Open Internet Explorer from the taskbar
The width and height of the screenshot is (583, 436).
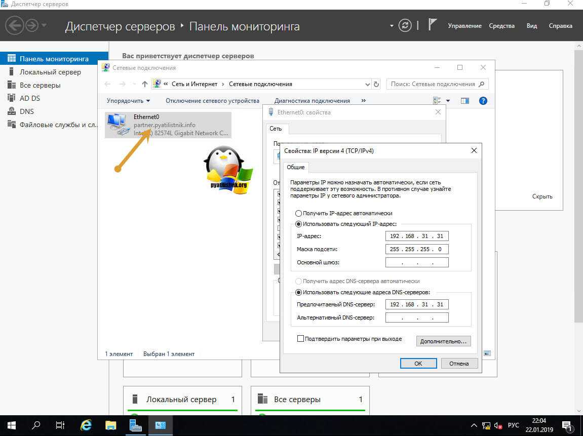tap(86, 425)
